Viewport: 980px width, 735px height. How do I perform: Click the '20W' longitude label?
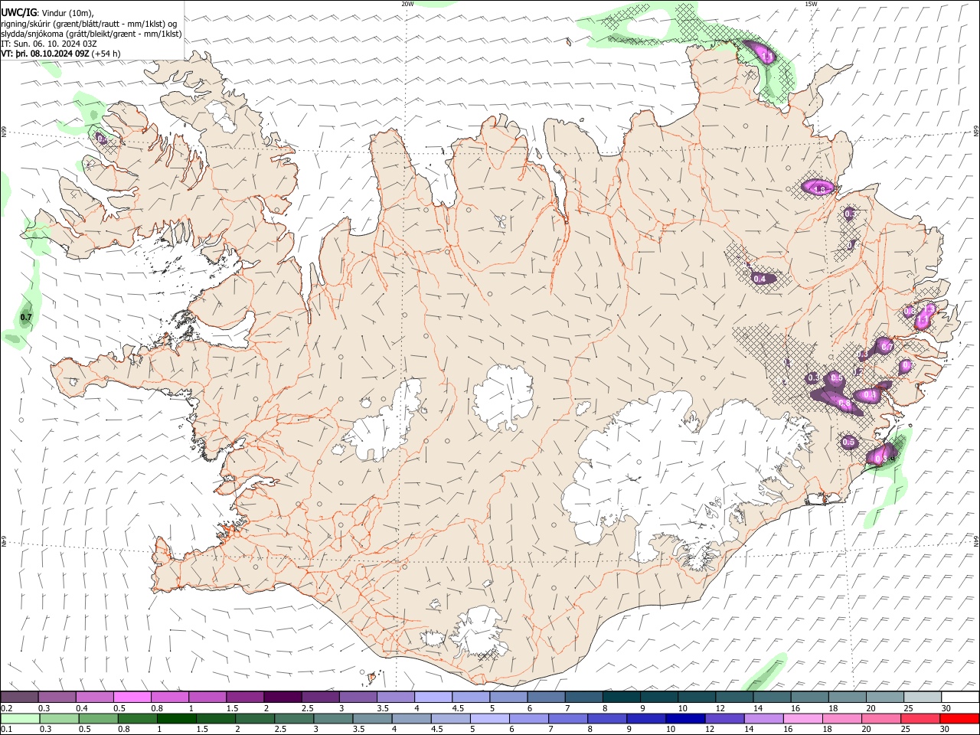coord(407,4)
